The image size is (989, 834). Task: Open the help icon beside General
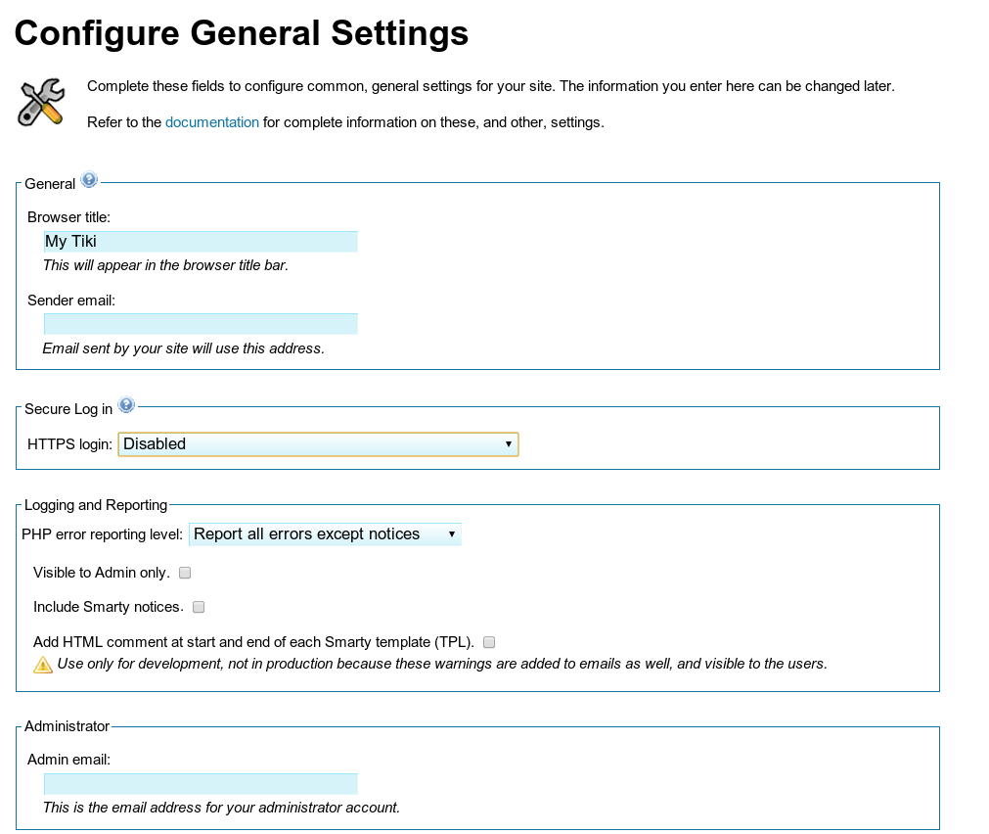point(89,180)
